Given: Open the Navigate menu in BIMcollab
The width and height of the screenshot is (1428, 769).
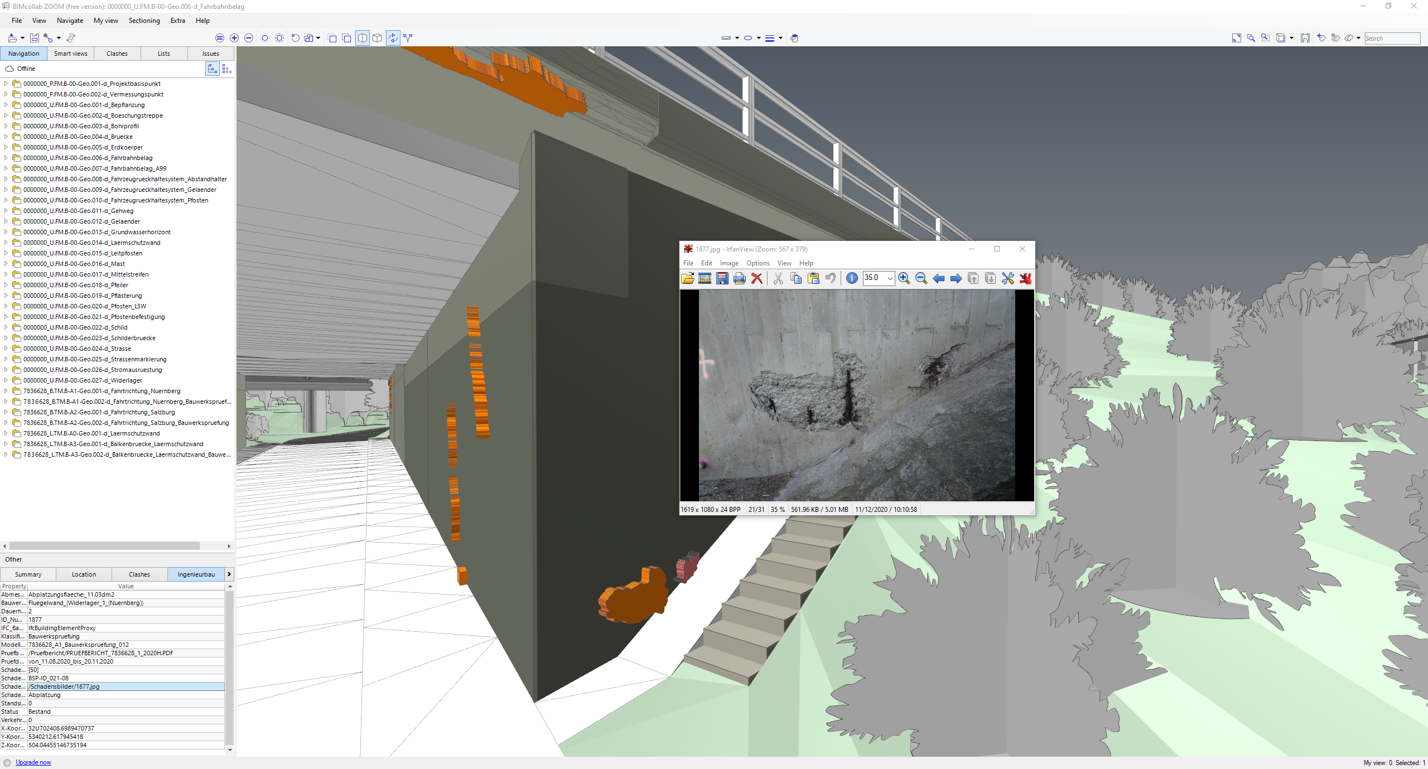Looking at the screenshot, I should 69,20.
